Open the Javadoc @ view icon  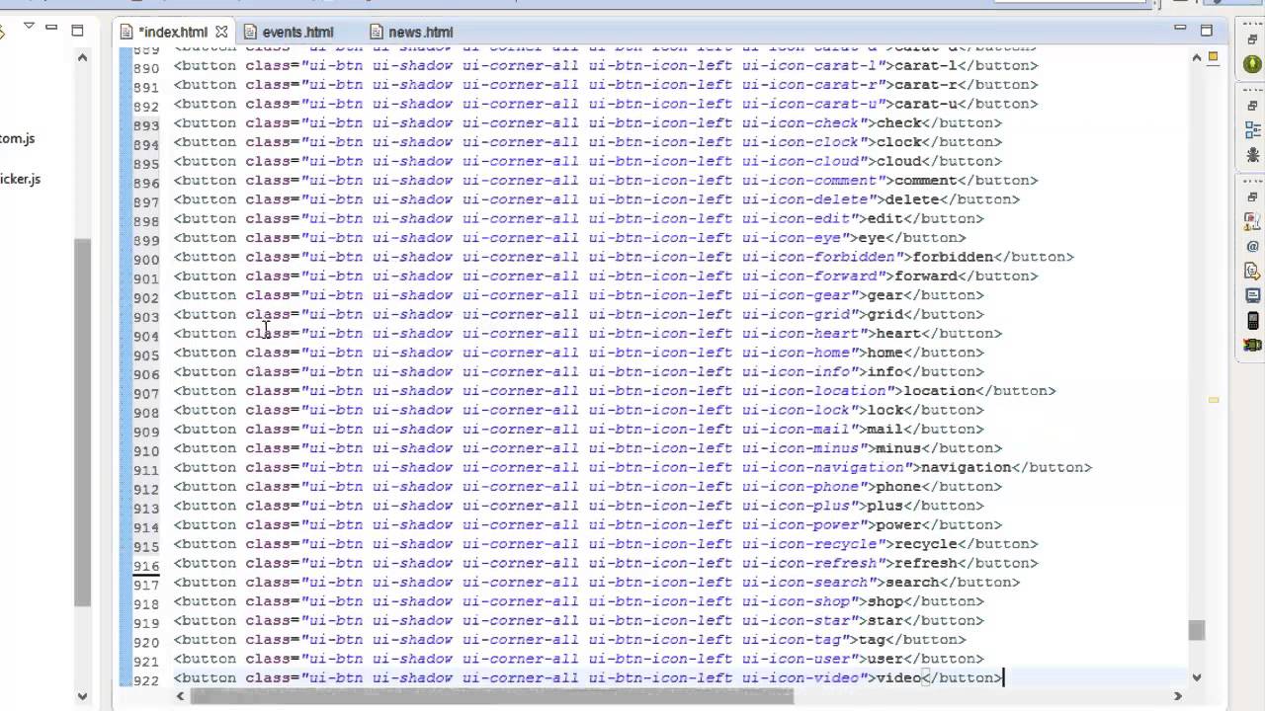tap(1253, 246)
